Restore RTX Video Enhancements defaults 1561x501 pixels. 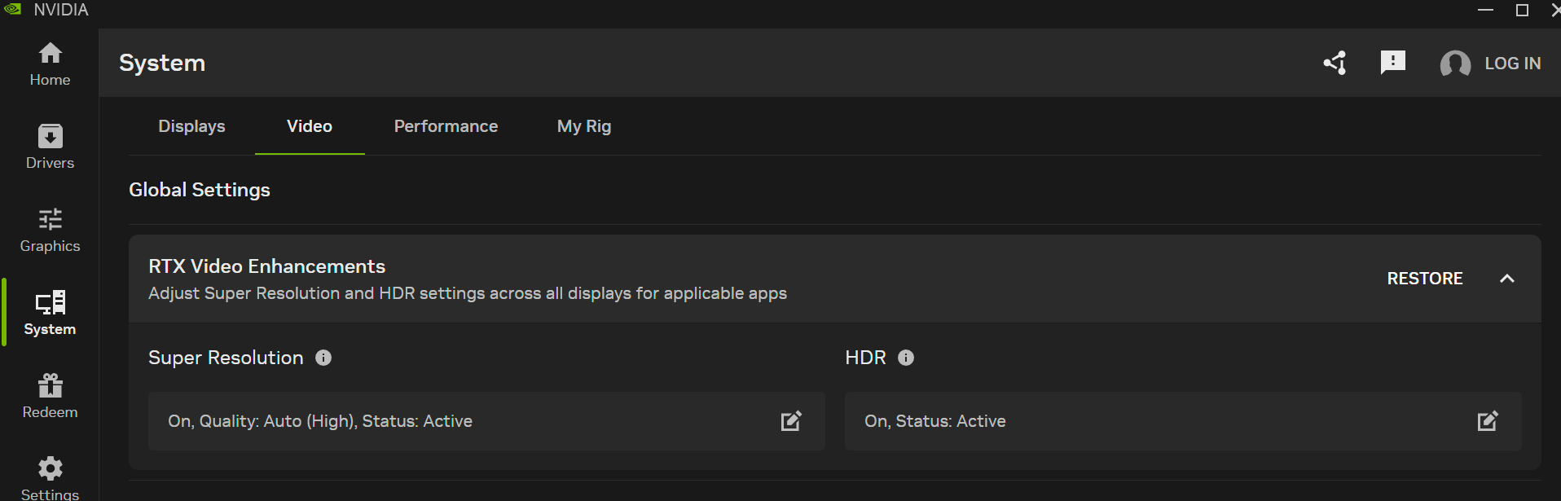point(1425,279)
